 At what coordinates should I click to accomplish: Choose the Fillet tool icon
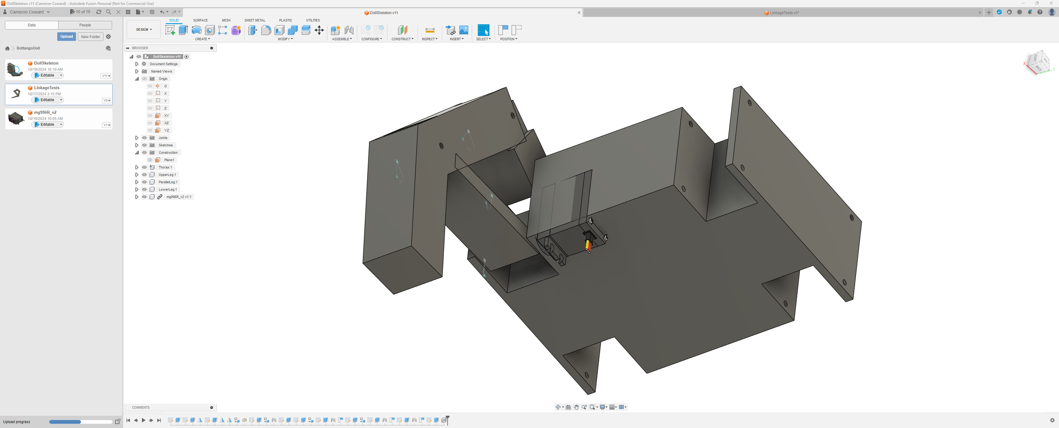(x=266, y=30)
